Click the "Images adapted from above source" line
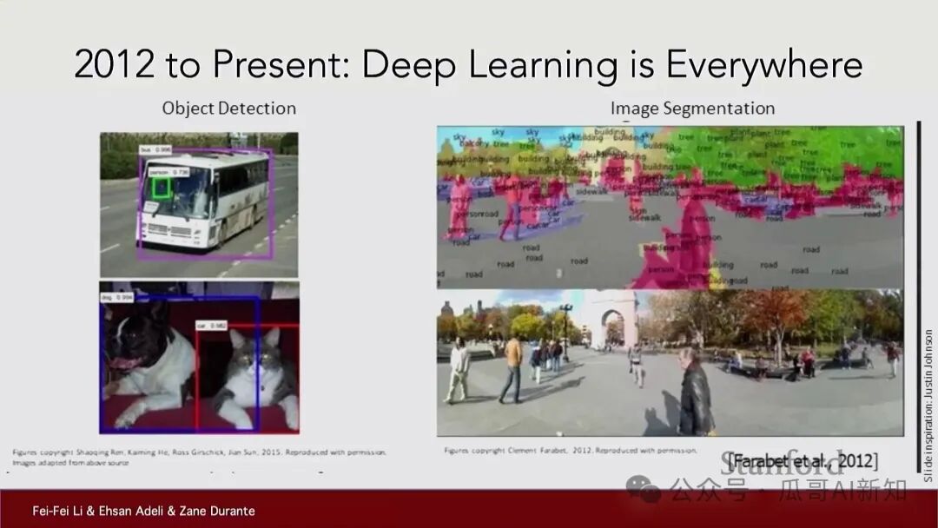 point(70,462)
